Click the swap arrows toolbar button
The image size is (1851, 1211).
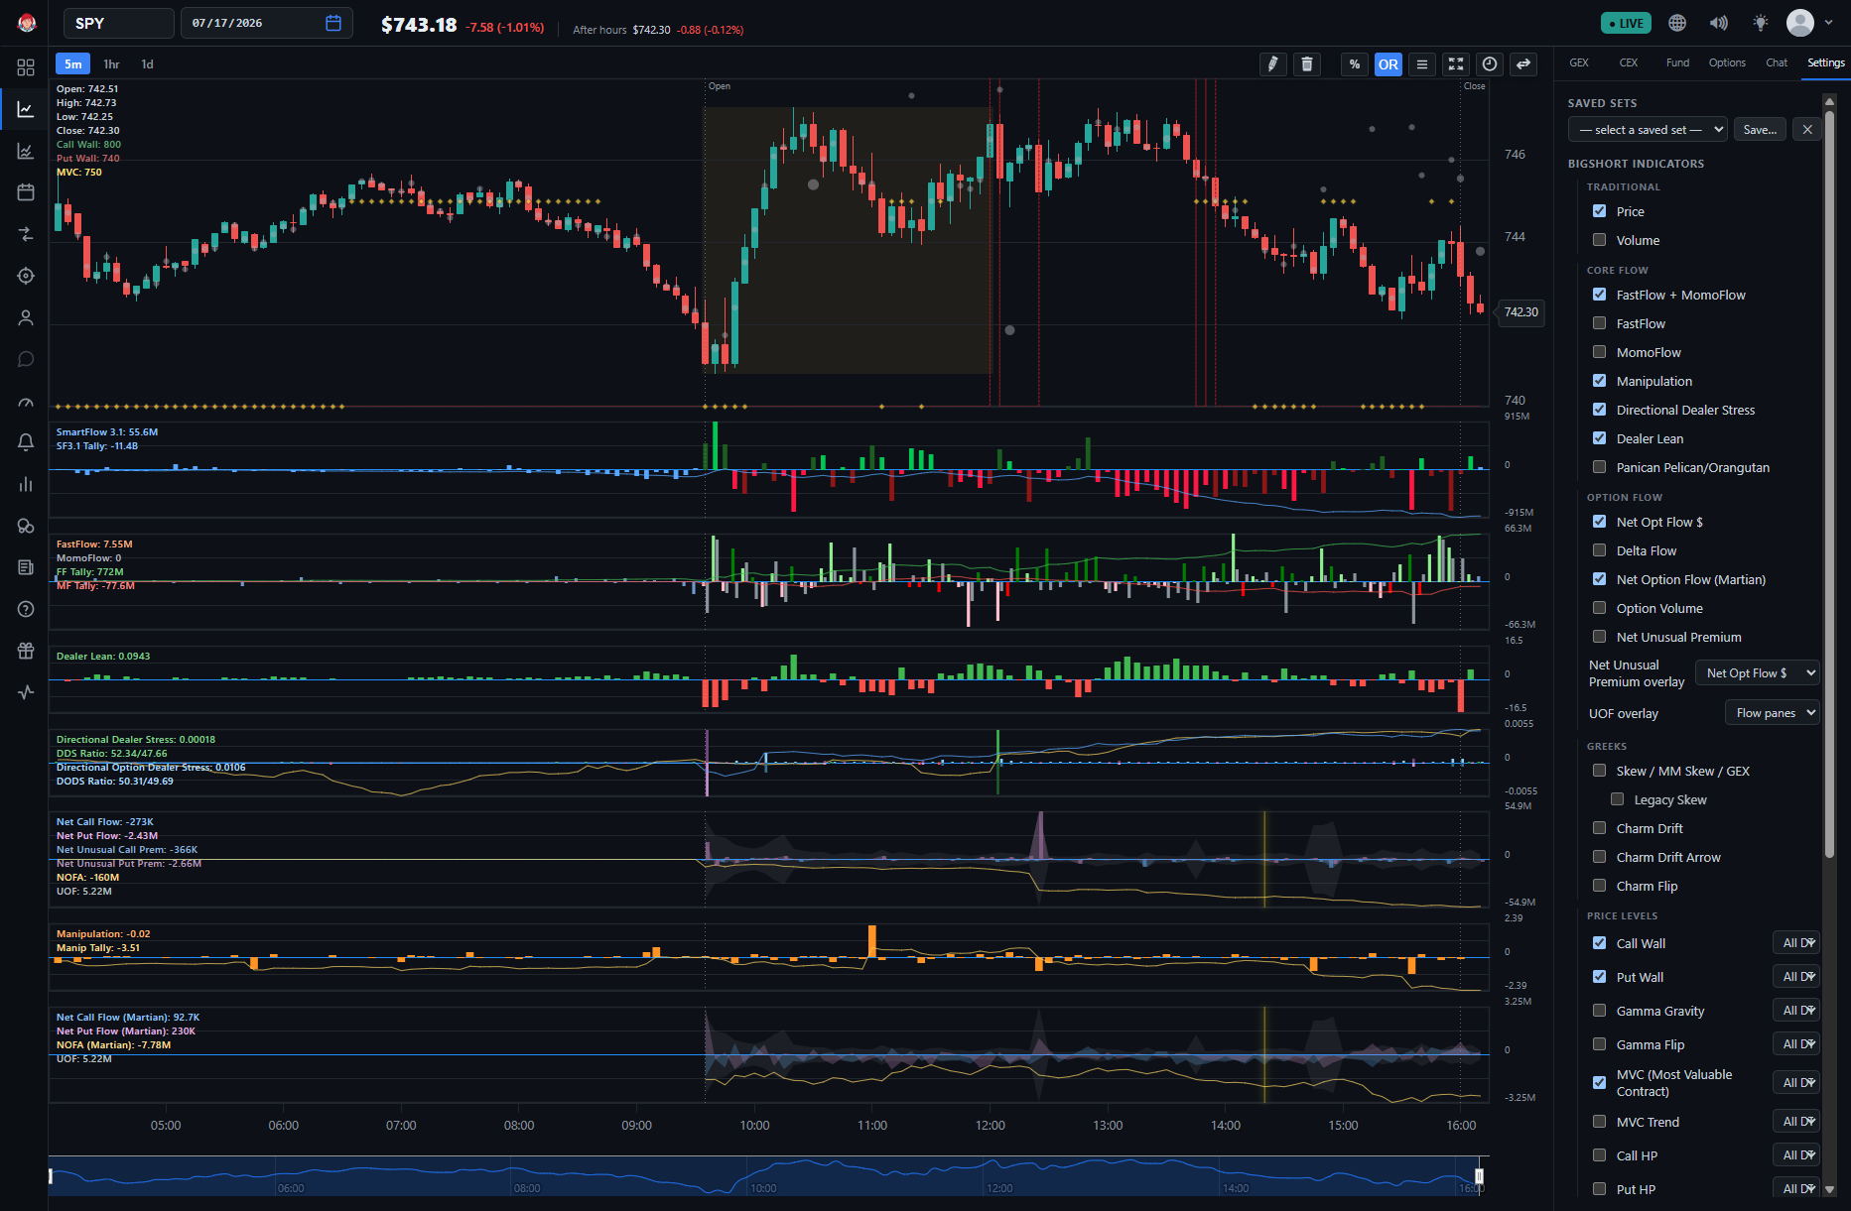[1523, 64]
